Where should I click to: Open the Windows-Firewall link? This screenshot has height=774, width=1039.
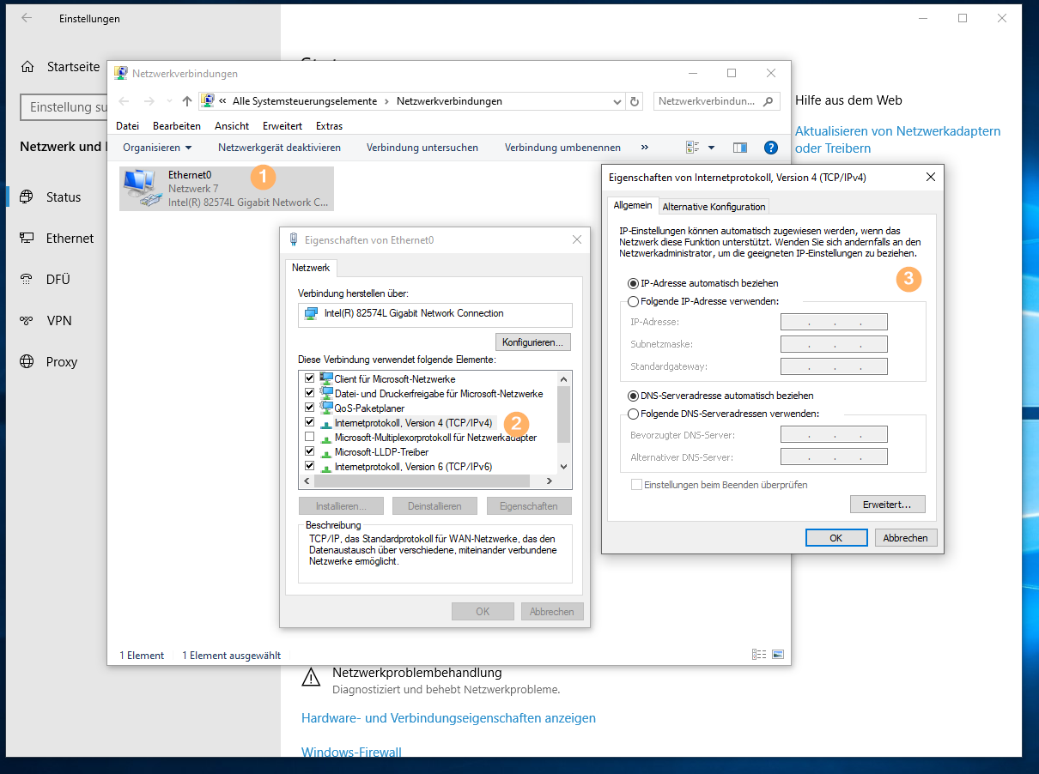(x=351, y=753)
